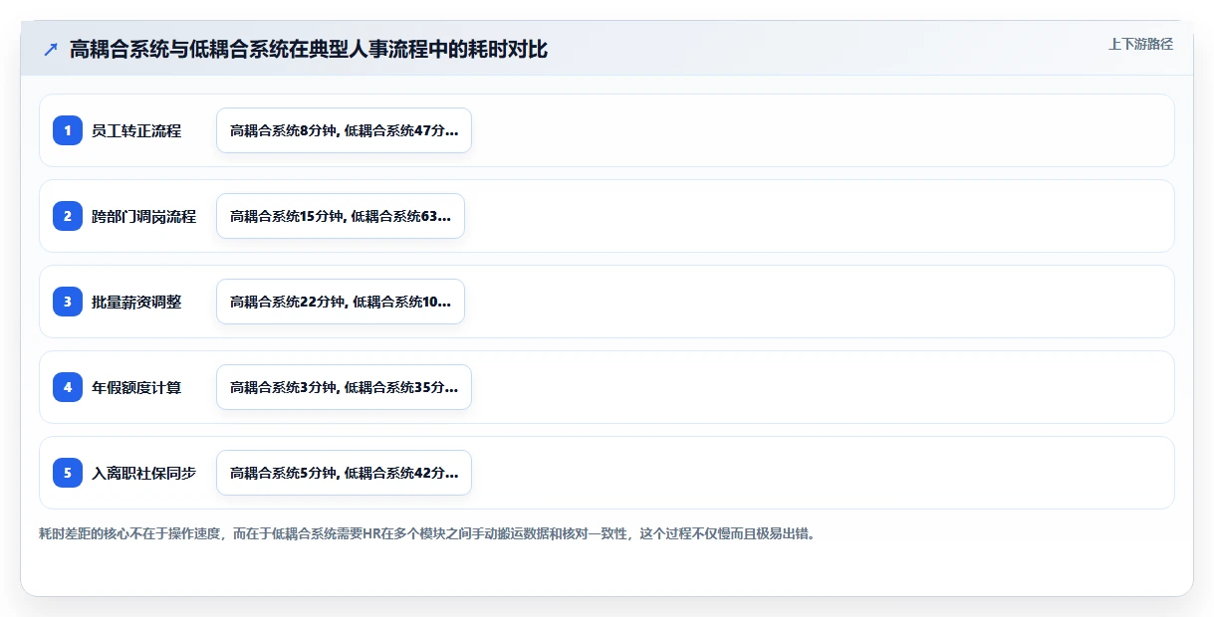Open the 高耦合系统22分钟 detail chip
Viewport: 1214px width, 617px height.
341,302
